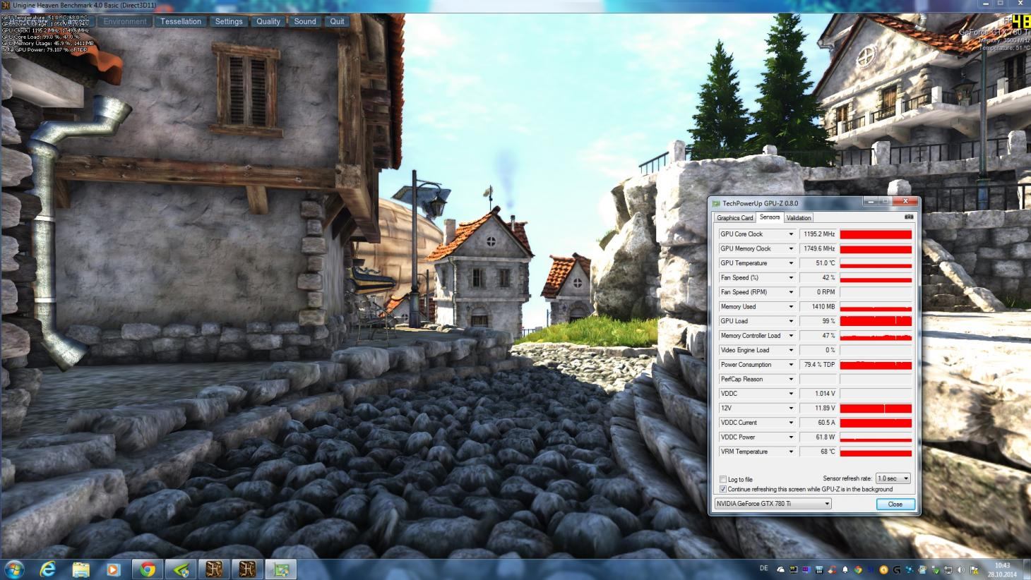Switch to the GPU-Z taskbar button
The height and width of the screenshot is (580, 1031).
point(282,569)
